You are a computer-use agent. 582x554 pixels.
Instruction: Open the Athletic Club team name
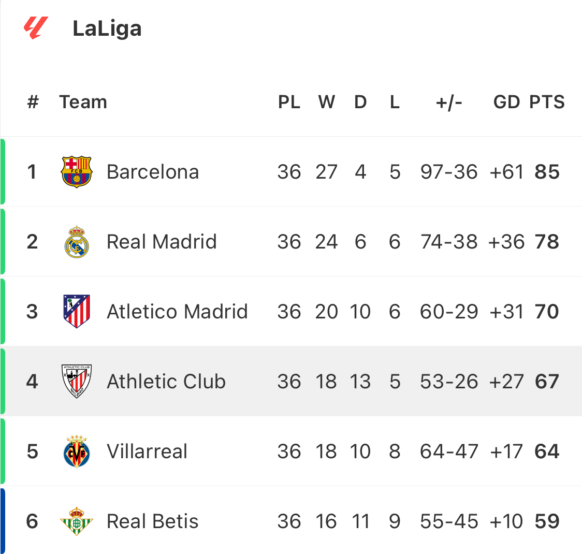(x=166, y=382)
